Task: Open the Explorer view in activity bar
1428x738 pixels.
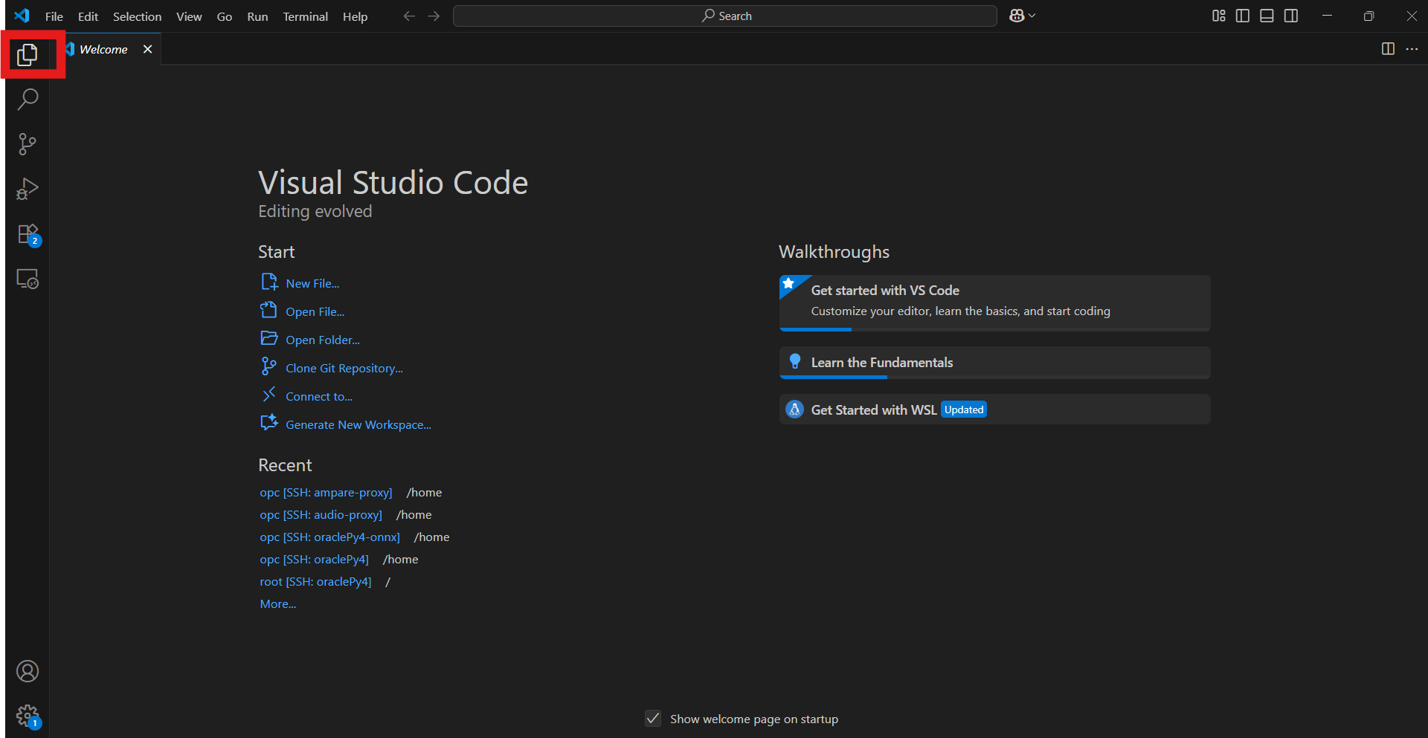Action: click(x=28, y=54)
